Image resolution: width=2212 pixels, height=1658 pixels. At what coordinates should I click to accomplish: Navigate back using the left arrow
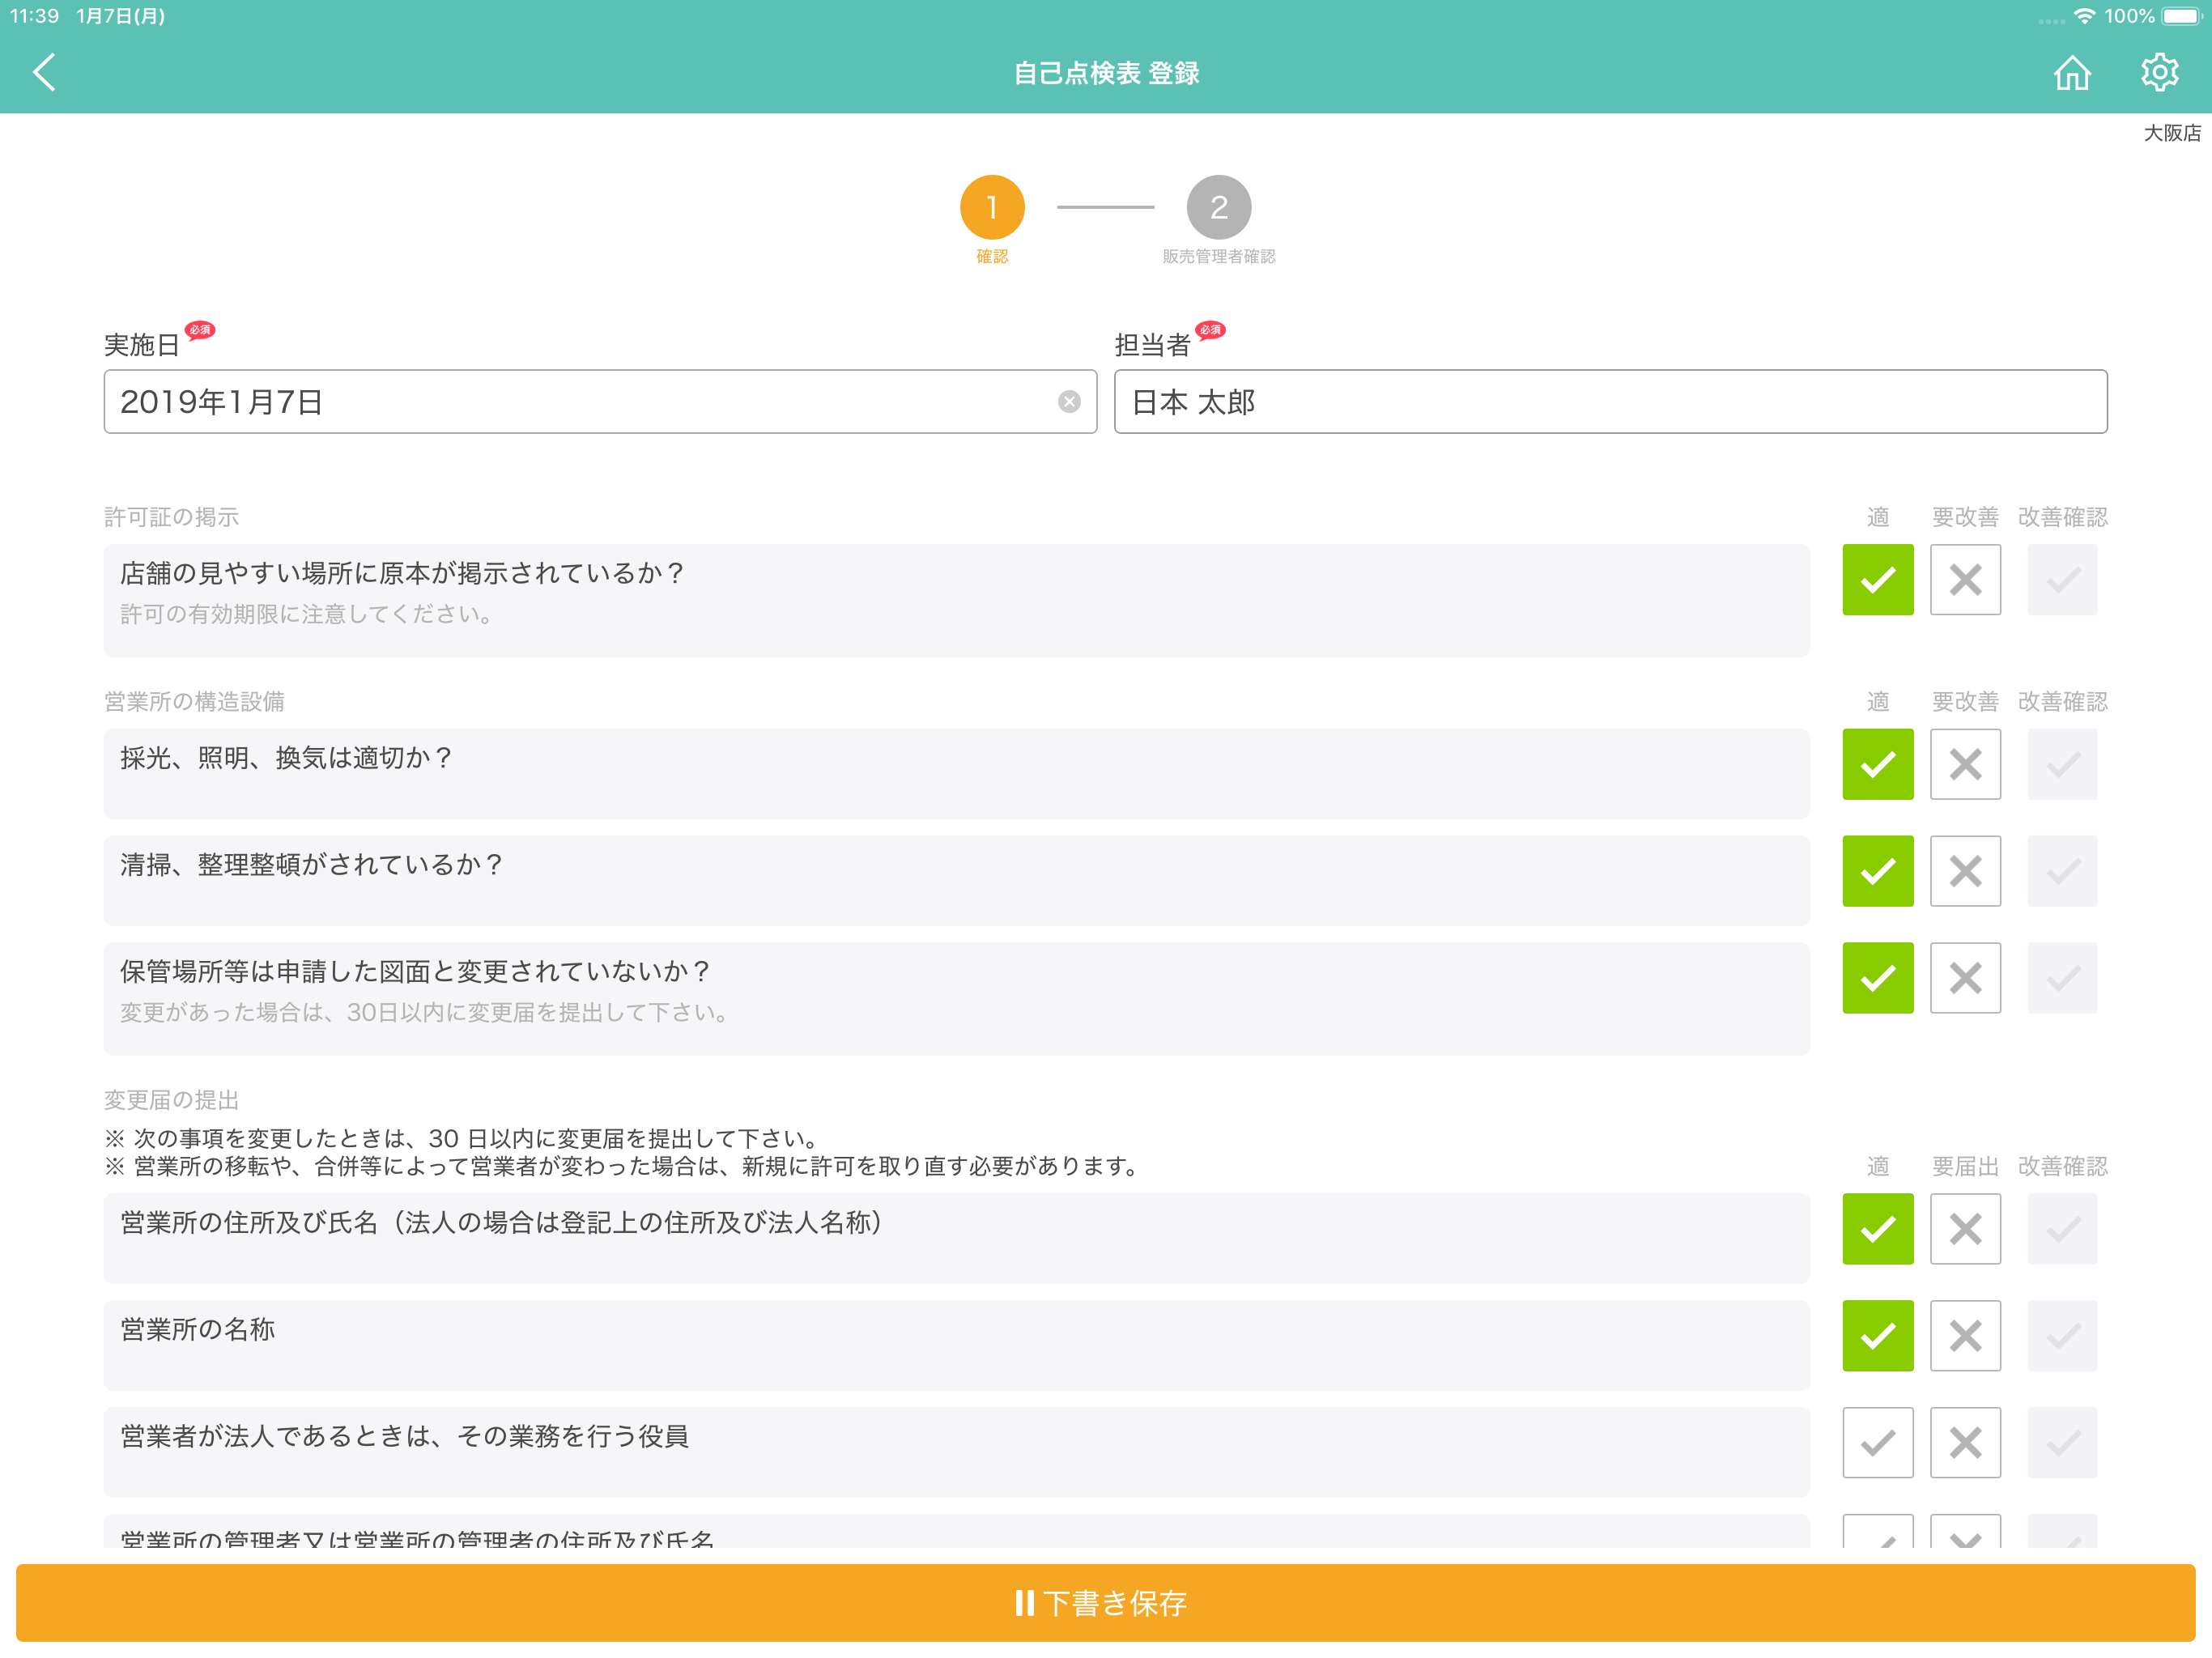click(44, 71)
